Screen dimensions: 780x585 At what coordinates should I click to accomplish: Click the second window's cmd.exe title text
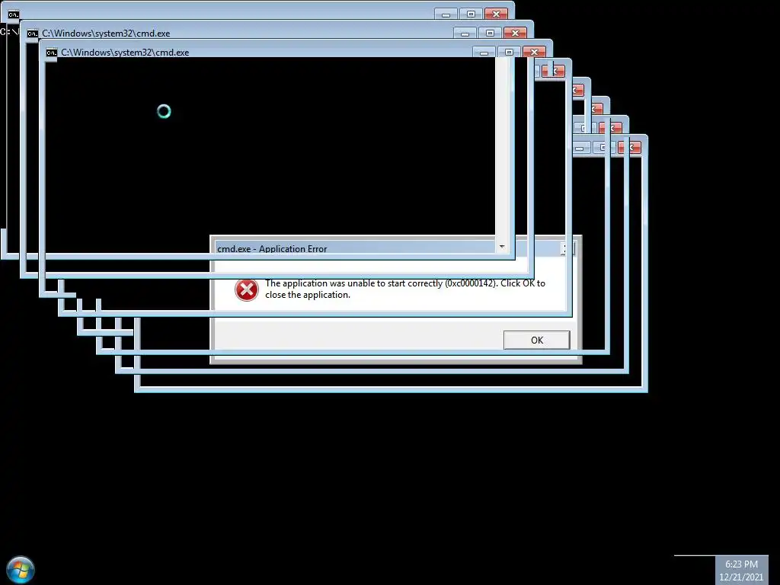tap(106, 34)
